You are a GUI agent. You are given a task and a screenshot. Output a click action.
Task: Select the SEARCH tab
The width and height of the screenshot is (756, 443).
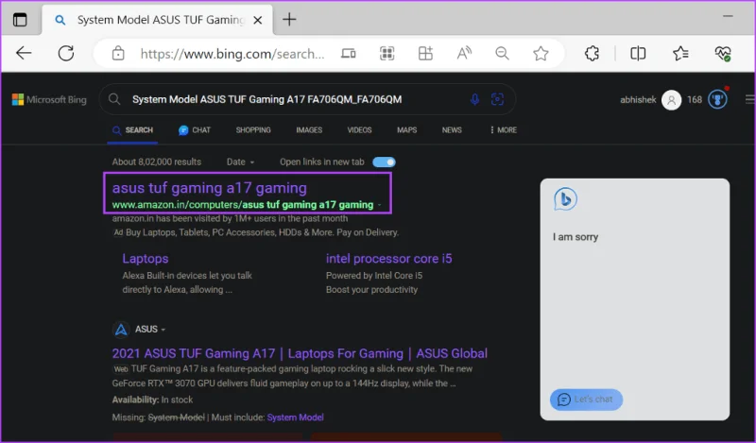(x=132, y=130)
